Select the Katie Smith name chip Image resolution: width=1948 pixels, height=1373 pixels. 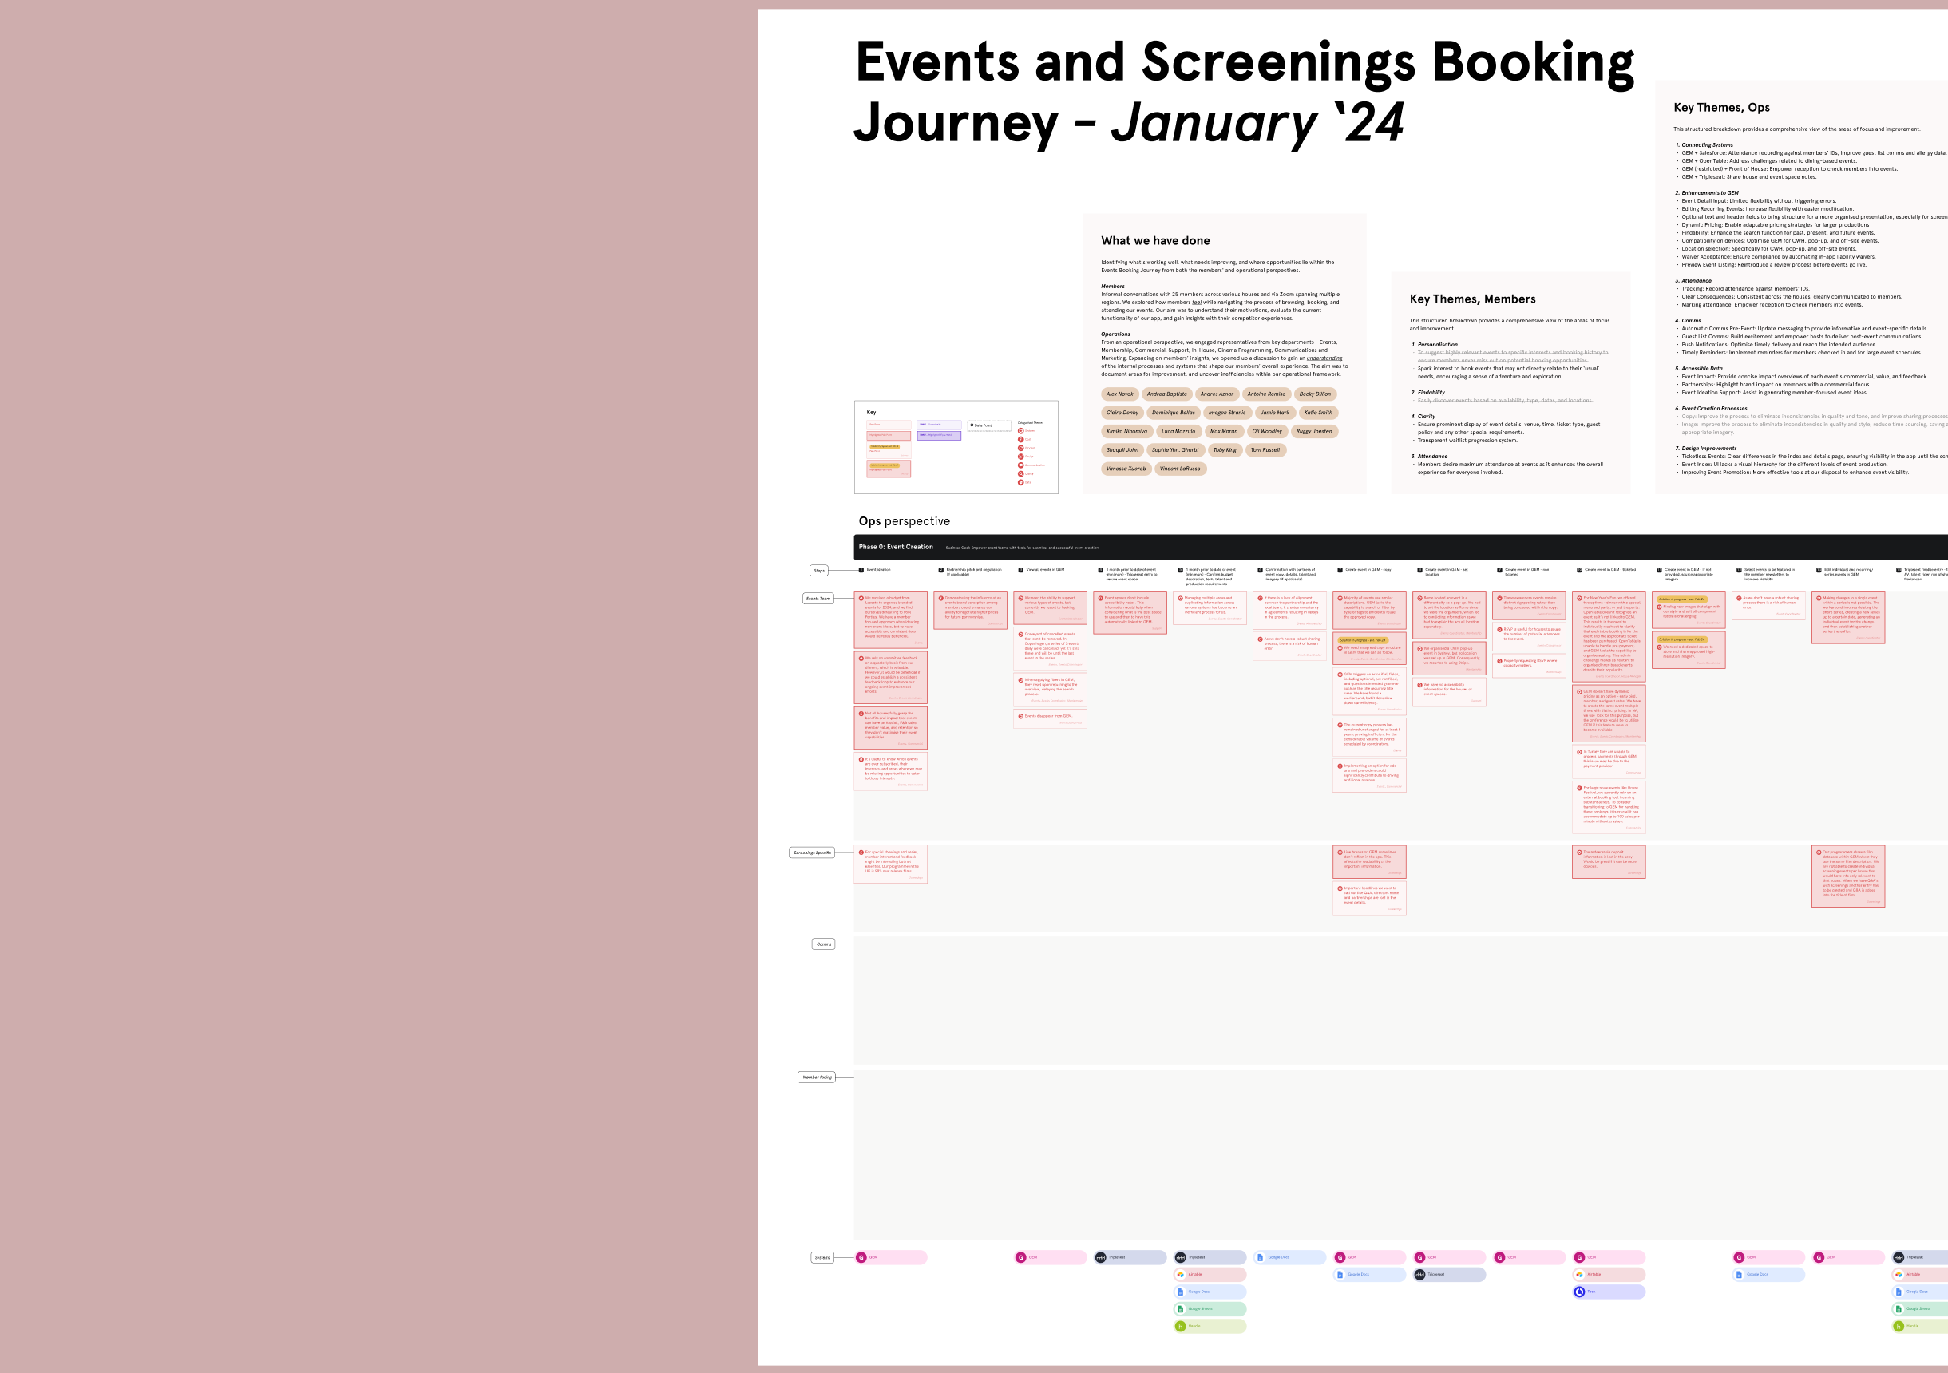pyautogui.click(x=1318, y=413)
